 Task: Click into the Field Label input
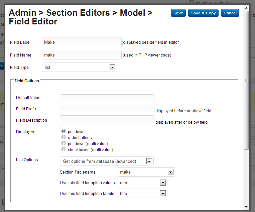(82, 42)
